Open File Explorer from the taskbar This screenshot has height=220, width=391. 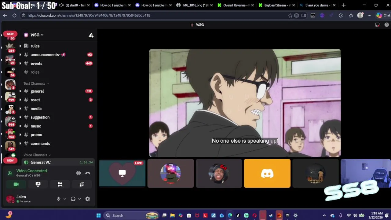(x=172, y=215)
